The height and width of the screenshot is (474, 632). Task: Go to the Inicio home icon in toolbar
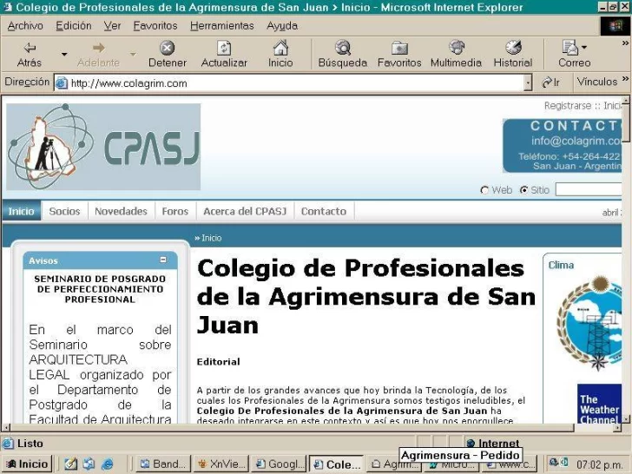(280, 48)
